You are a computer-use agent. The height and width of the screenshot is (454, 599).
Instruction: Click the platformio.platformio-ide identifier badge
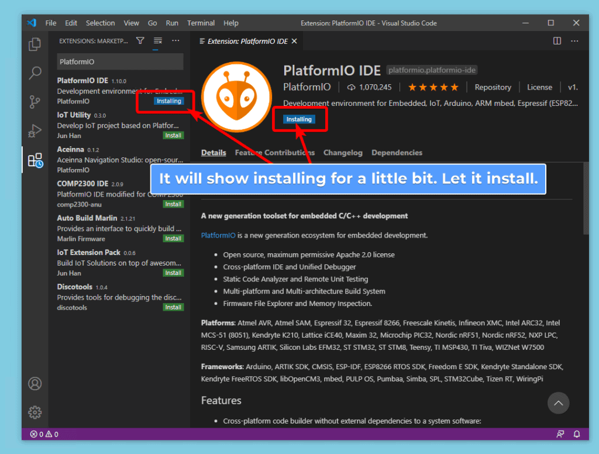coord(432,70)
